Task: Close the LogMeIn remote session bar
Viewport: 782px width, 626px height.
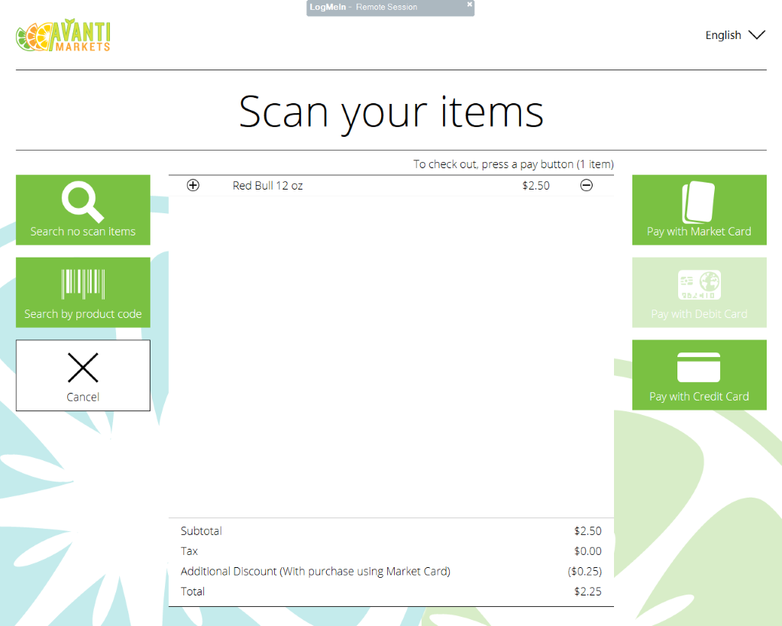Action: click(x=470, y=5)
